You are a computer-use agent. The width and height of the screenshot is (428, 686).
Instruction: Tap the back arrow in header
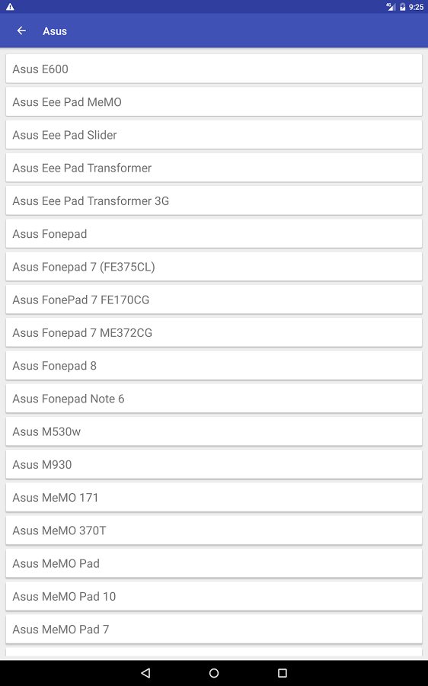coord(21,30)
